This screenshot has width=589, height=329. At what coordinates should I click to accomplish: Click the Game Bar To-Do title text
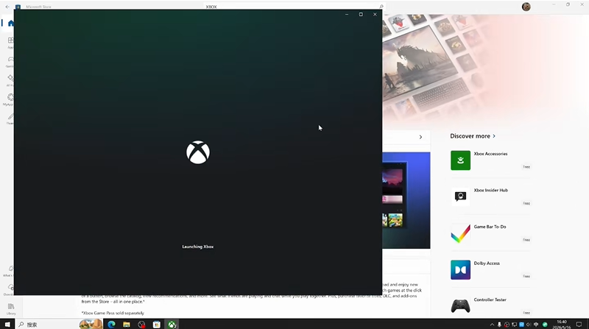[490, 227]
